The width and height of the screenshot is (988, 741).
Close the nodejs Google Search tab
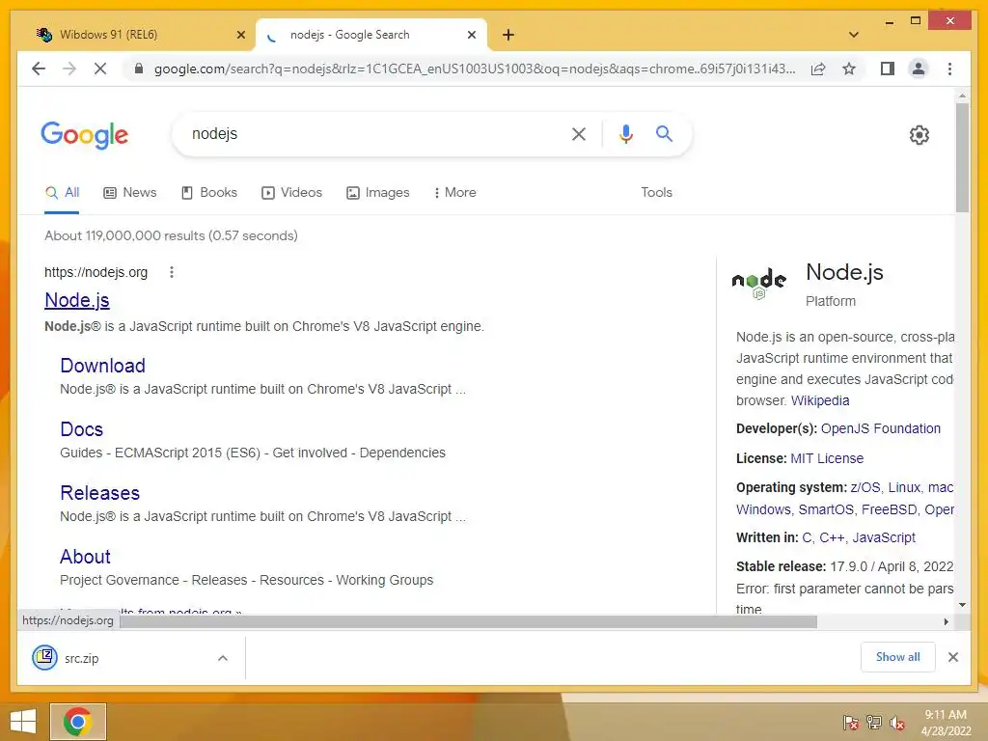(471, 35)
